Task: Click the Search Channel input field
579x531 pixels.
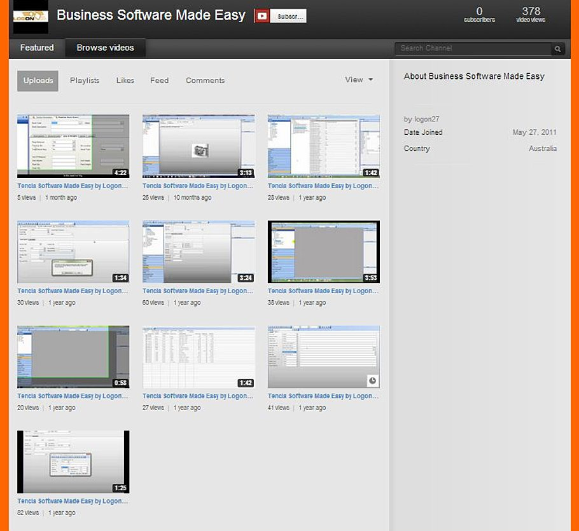Action: click(x=473, y=48)
